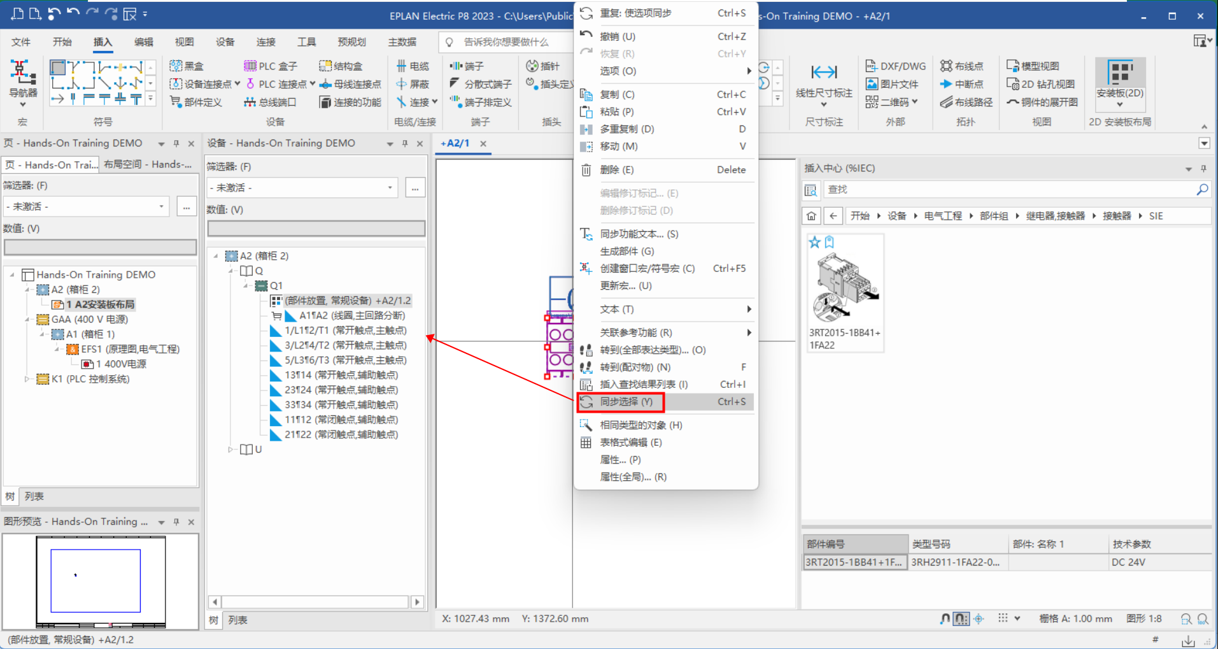Toggle the pin on the 设备 panel
The width and height of the screenshot is (1218, 649).
click(x=405, y=143)
